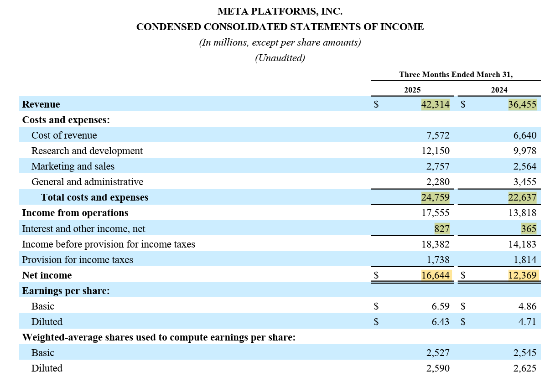Image resolution: width=545 pixels, height=377 pixels.
Task: Click Basic earnings per share 4.86
Action: (x=527, y=306)
